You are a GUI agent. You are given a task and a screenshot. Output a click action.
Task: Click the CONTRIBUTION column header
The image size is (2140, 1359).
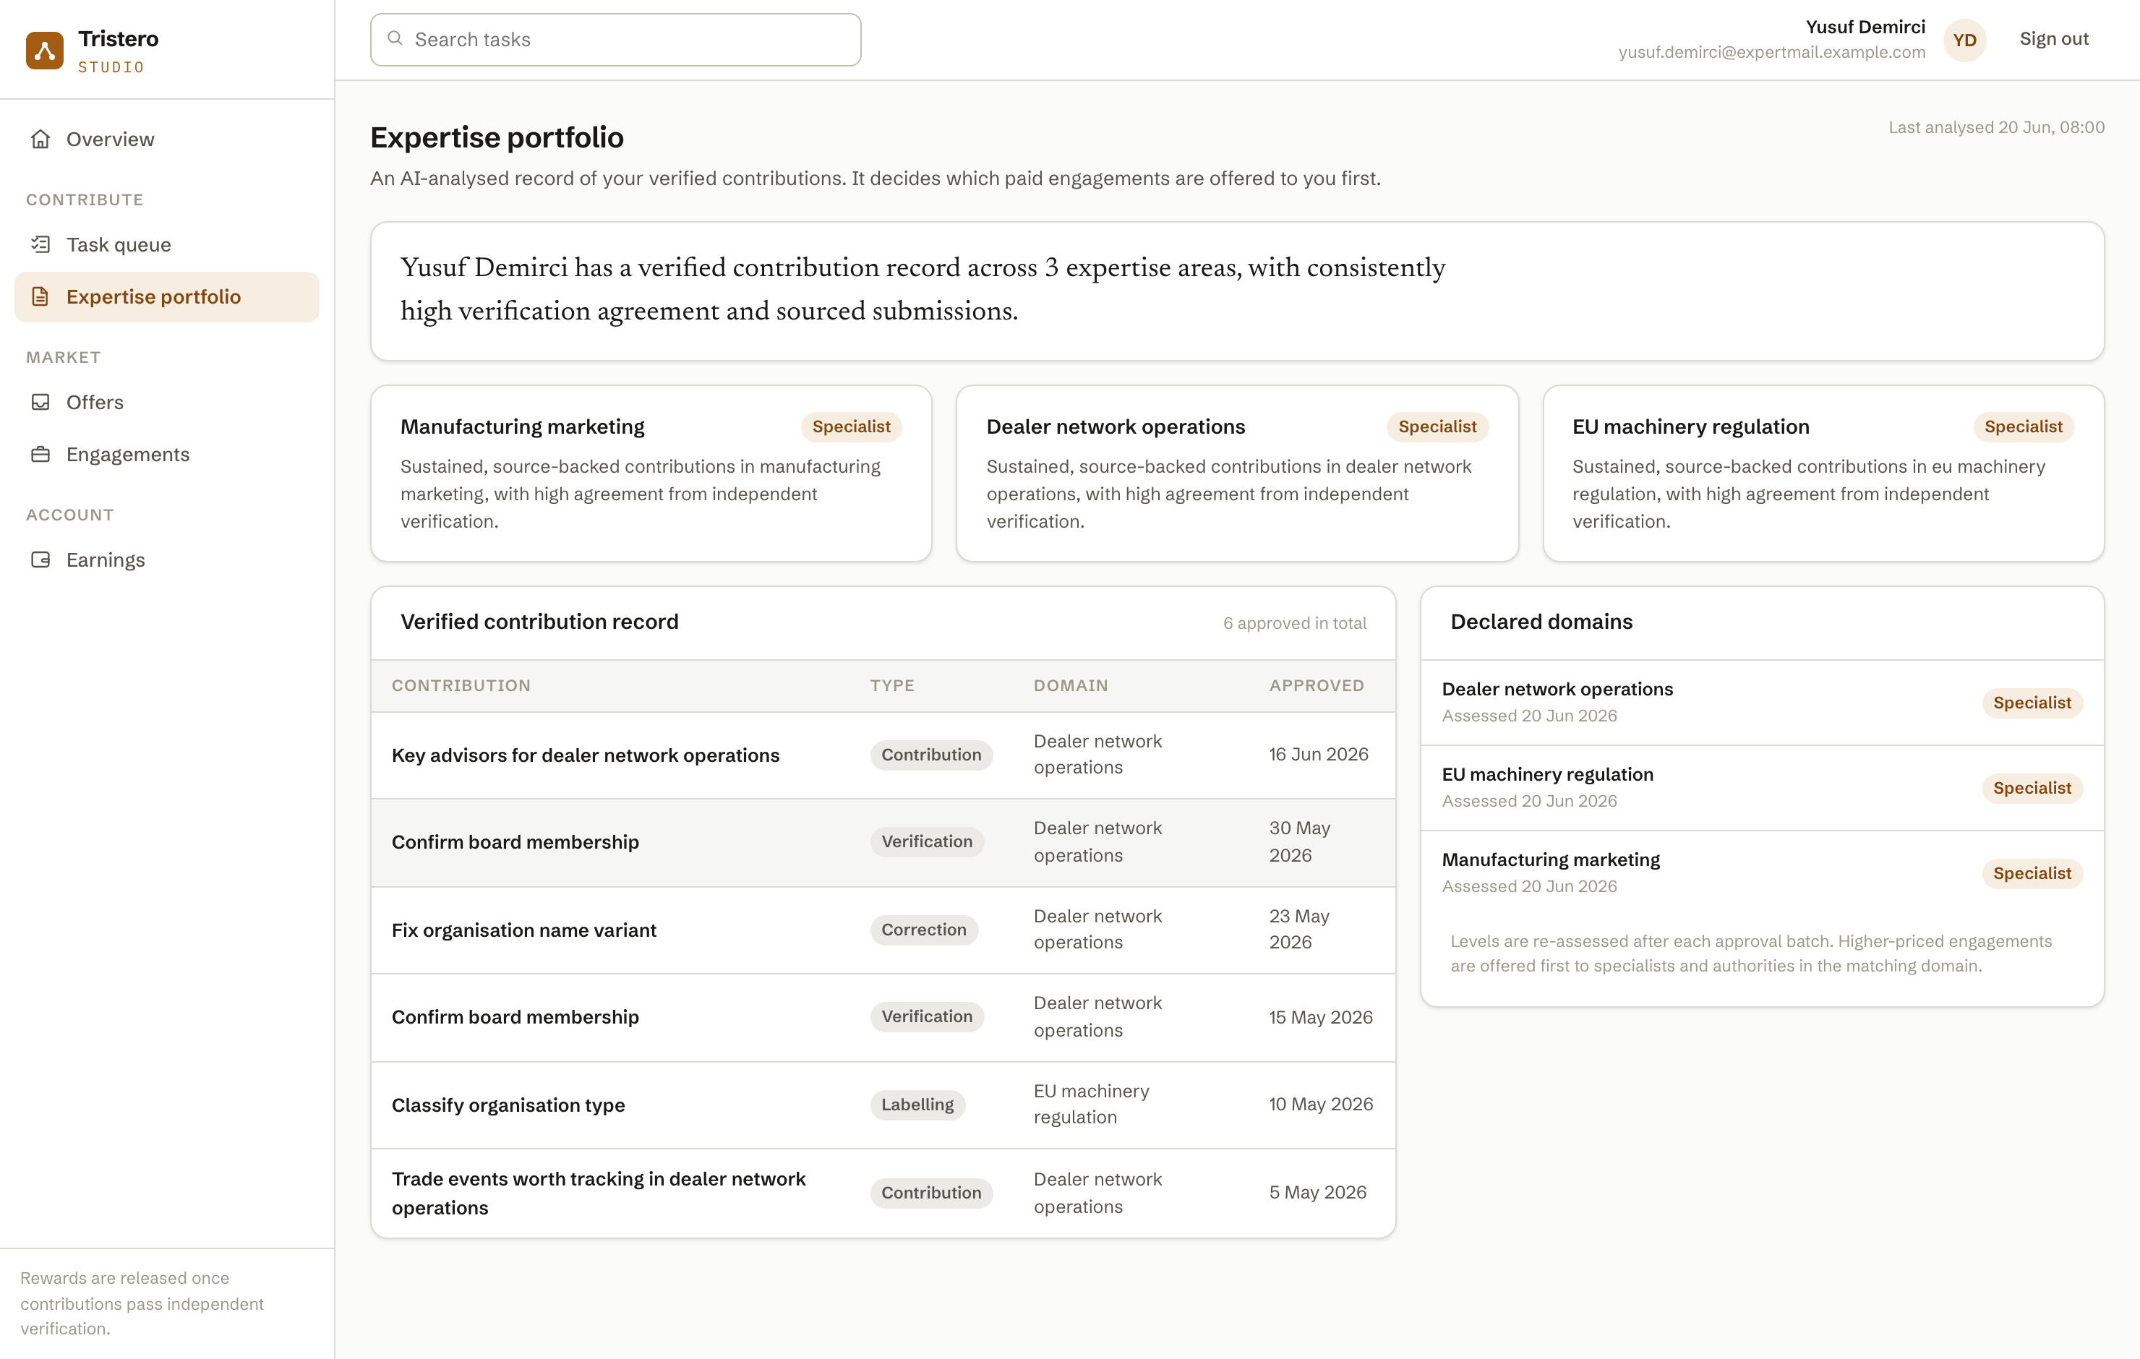point(461,685)
